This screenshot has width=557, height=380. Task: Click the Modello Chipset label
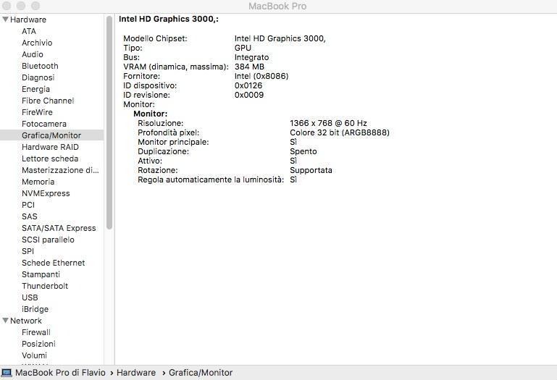point(155,38)
